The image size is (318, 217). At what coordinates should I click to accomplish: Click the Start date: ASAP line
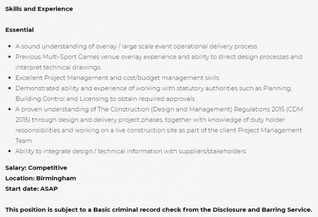pyautogui.click(x=31, y=189)
